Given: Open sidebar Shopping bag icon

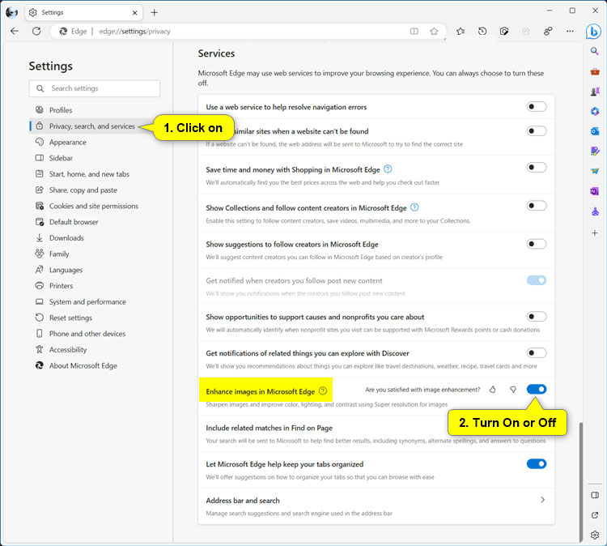Looking at the screenshot, I should click(595, 71).
